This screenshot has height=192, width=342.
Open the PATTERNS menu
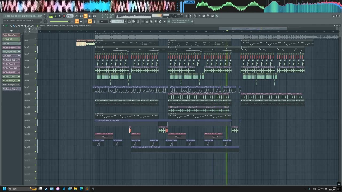18,16
